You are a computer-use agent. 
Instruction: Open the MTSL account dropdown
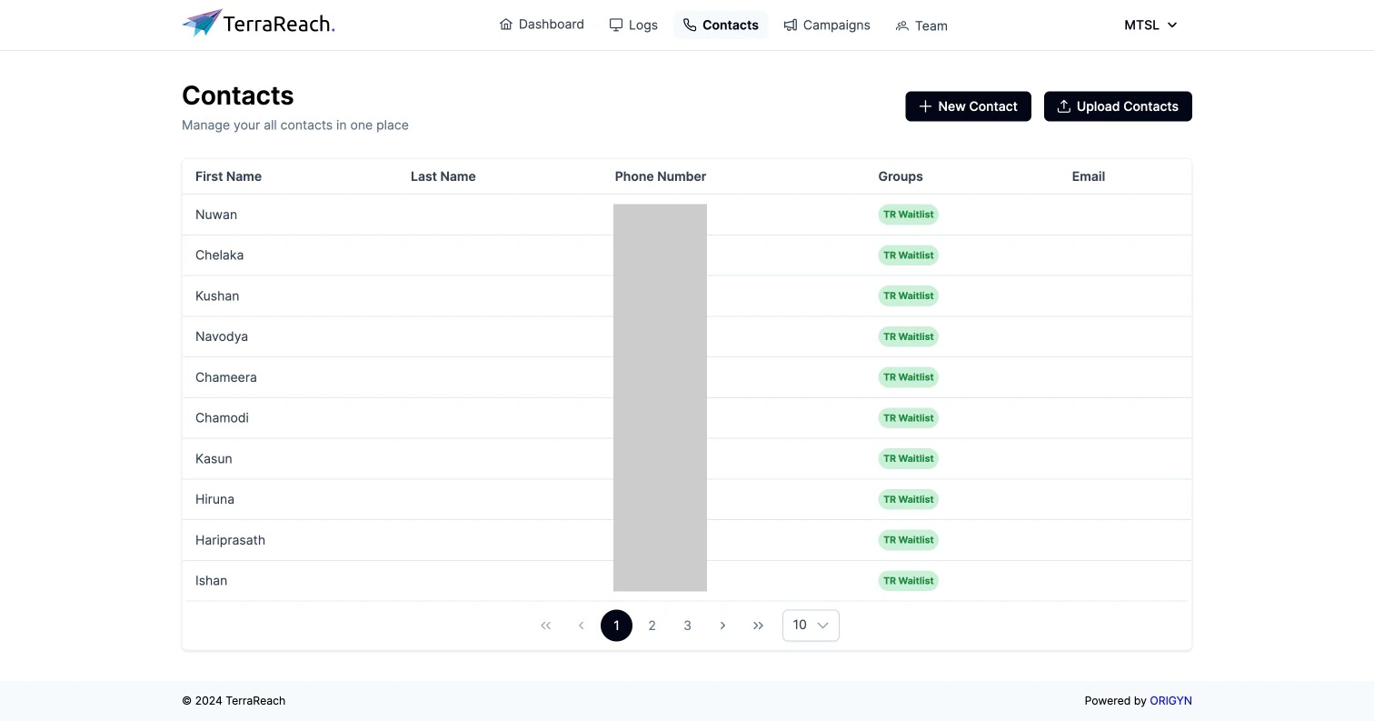[1150, 25]
